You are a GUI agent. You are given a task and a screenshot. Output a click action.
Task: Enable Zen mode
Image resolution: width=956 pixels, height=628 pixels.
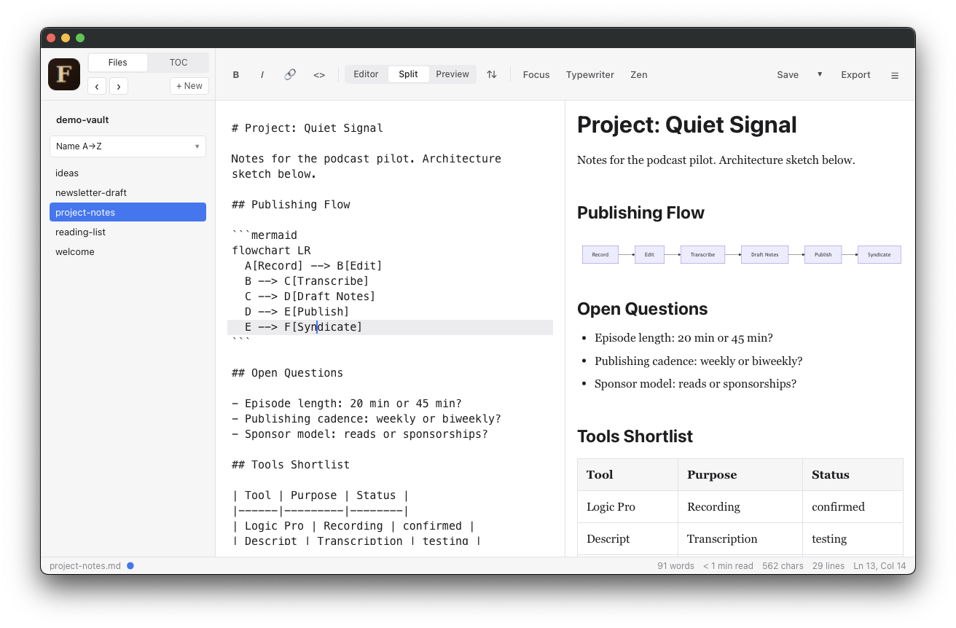tap(639, 74)
